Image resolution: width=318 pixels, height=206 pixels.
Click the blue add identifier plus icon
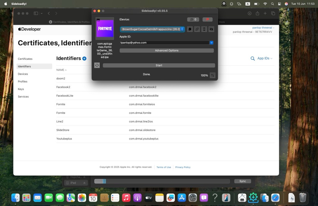point(84,58)
